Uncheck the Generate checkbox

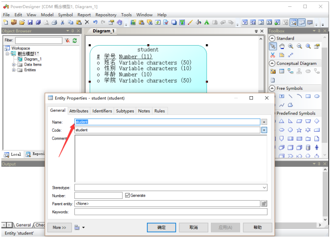[x=127, y=195]
